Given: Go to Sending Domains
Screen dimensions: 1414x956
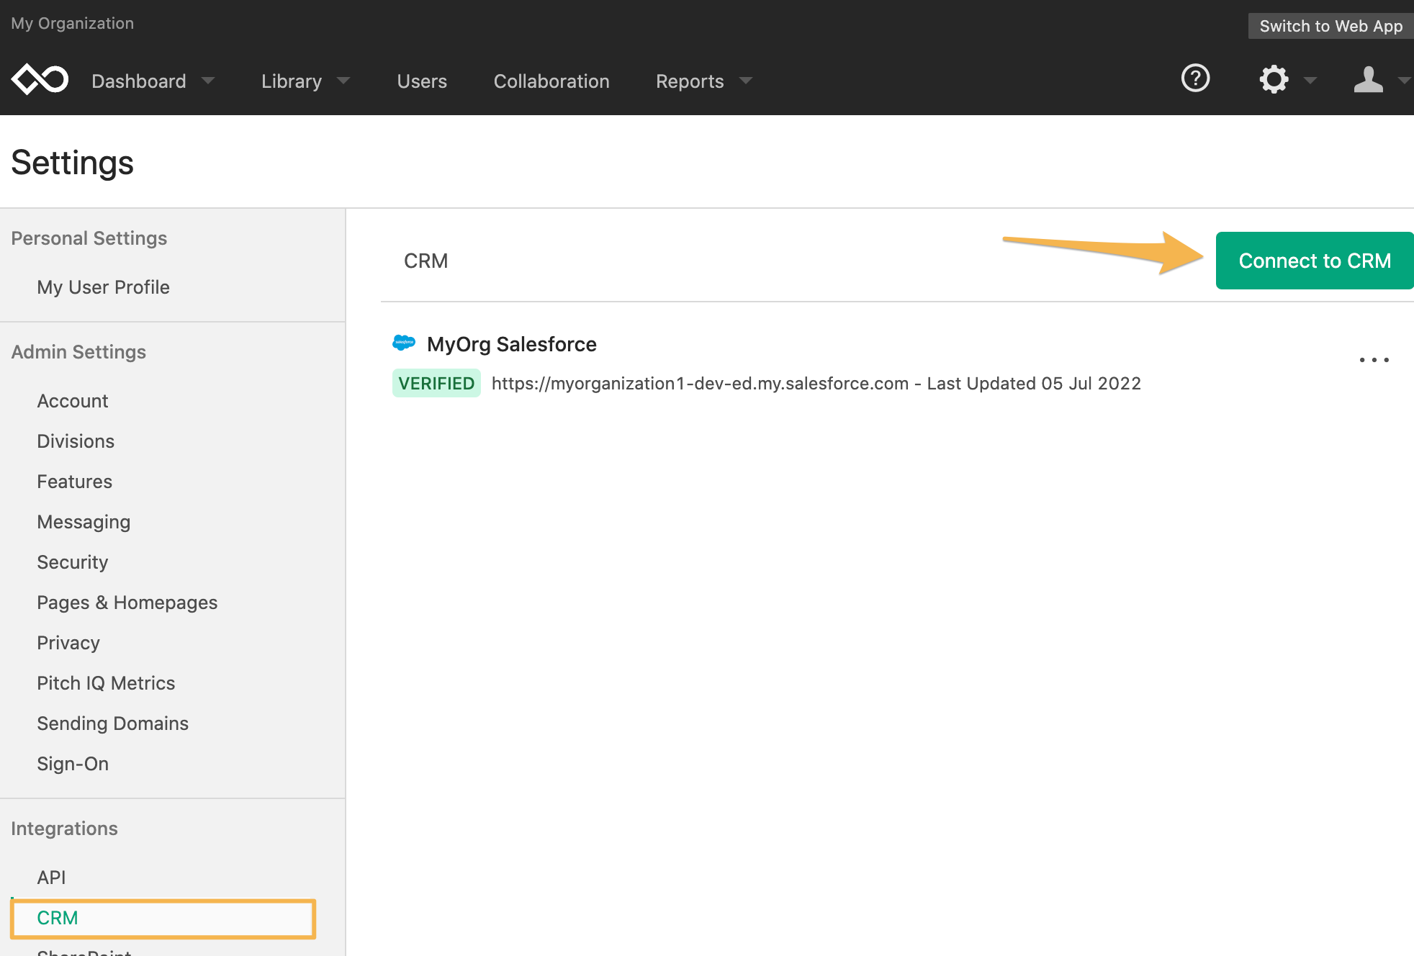Looking at the screenshot, I should [x=113, y=723].
